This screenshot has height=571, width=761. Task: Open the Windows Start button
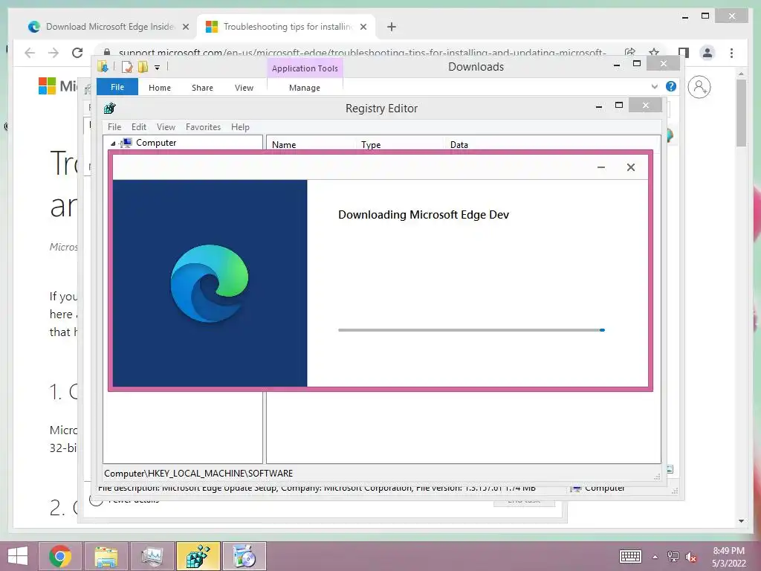(19, 556)
